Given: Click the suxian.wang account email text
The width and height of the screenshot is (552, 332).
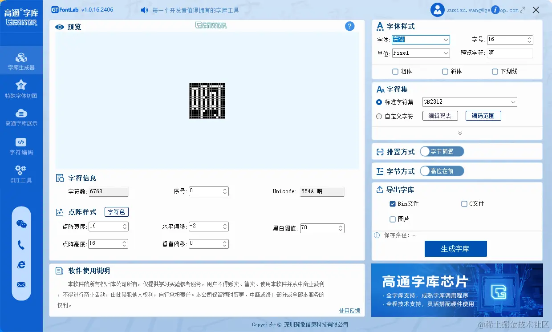Looking at the screenshot, I should 483,10.
